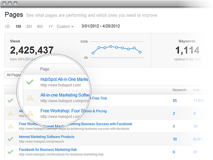213x160 pixels.
Task: Sort by the Keywords column header
Action: point(179,90)
